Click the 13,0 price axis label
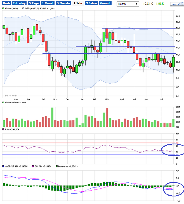 [178, 28]
